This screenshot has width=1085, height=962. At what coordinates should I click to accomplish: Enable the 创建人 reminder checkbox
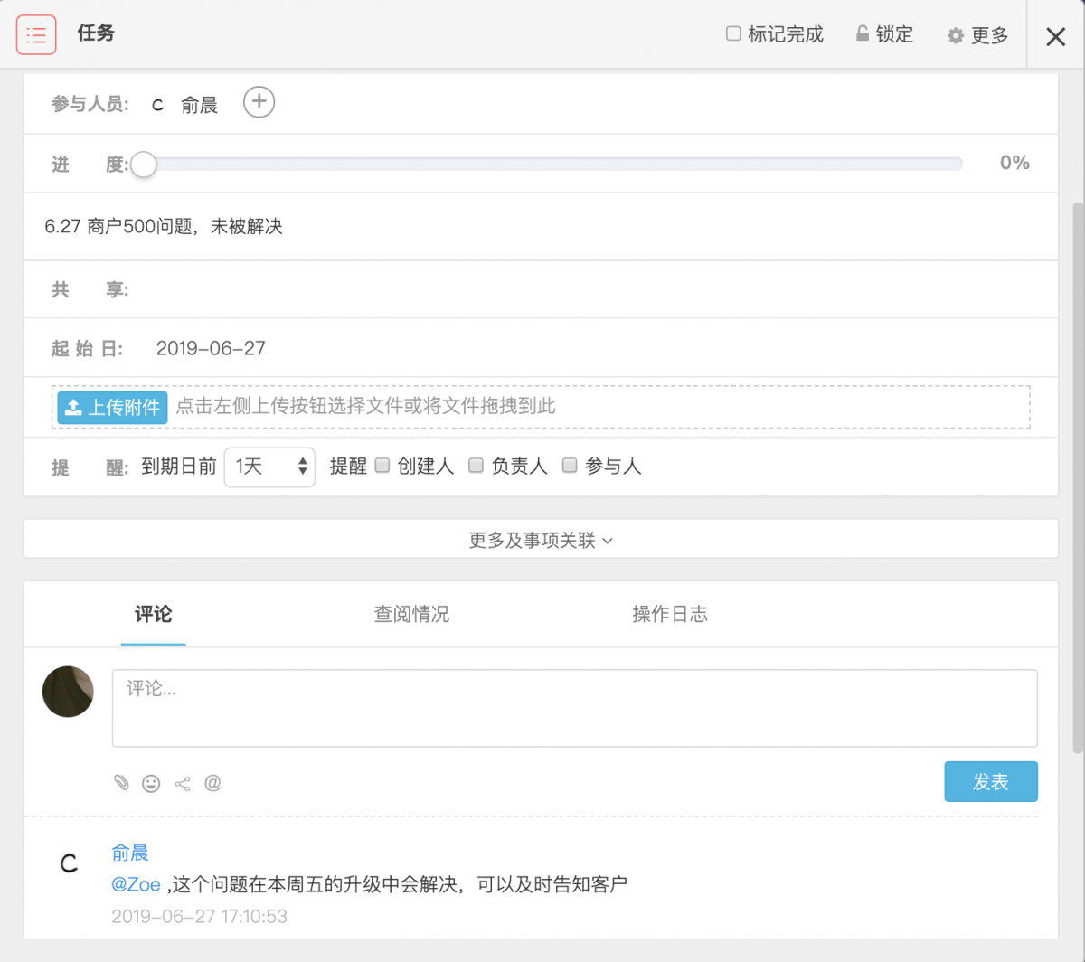pyautogui.click(x=382, y=466)
